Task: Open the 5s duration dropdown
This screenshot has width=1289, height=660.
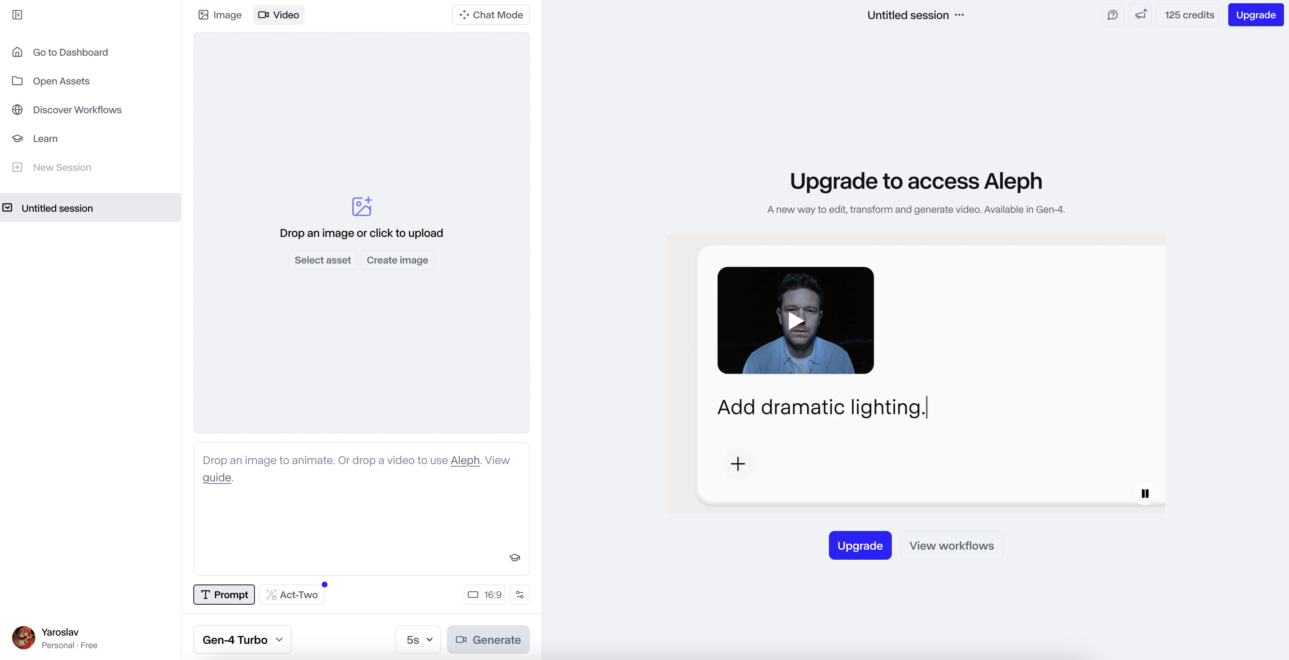Action: pos(418,640)
